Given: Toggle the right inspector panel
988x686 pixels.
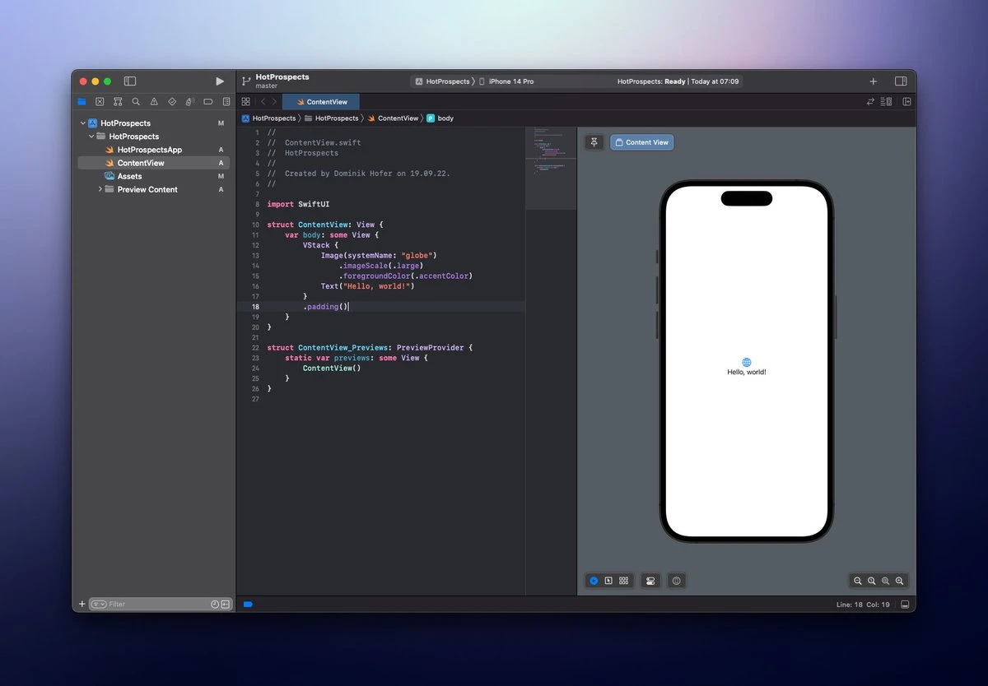Looking at the screenshot, I should (x=901, y=81).
